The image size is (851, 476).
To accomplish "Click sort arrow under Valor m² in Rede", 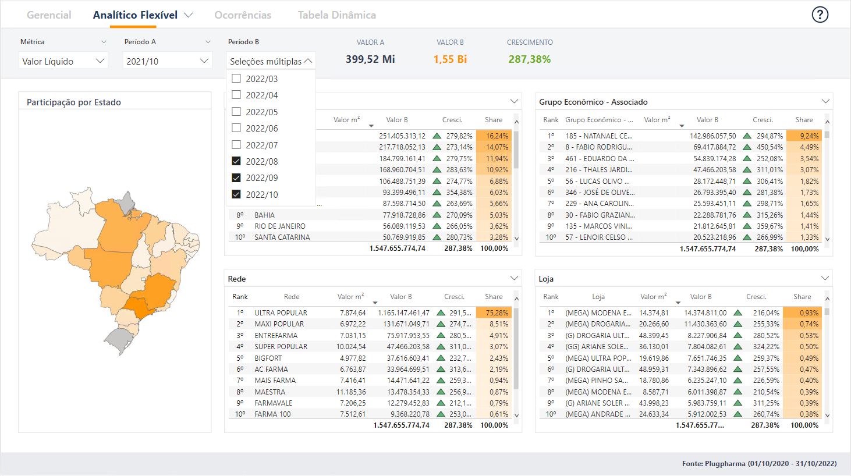I will 375,303.
